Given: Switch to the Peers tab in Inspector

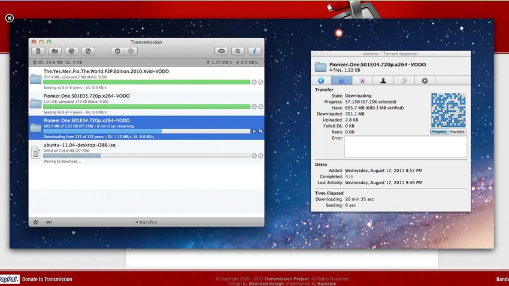Looking at the screenshot, I should (x=383, y=80).
